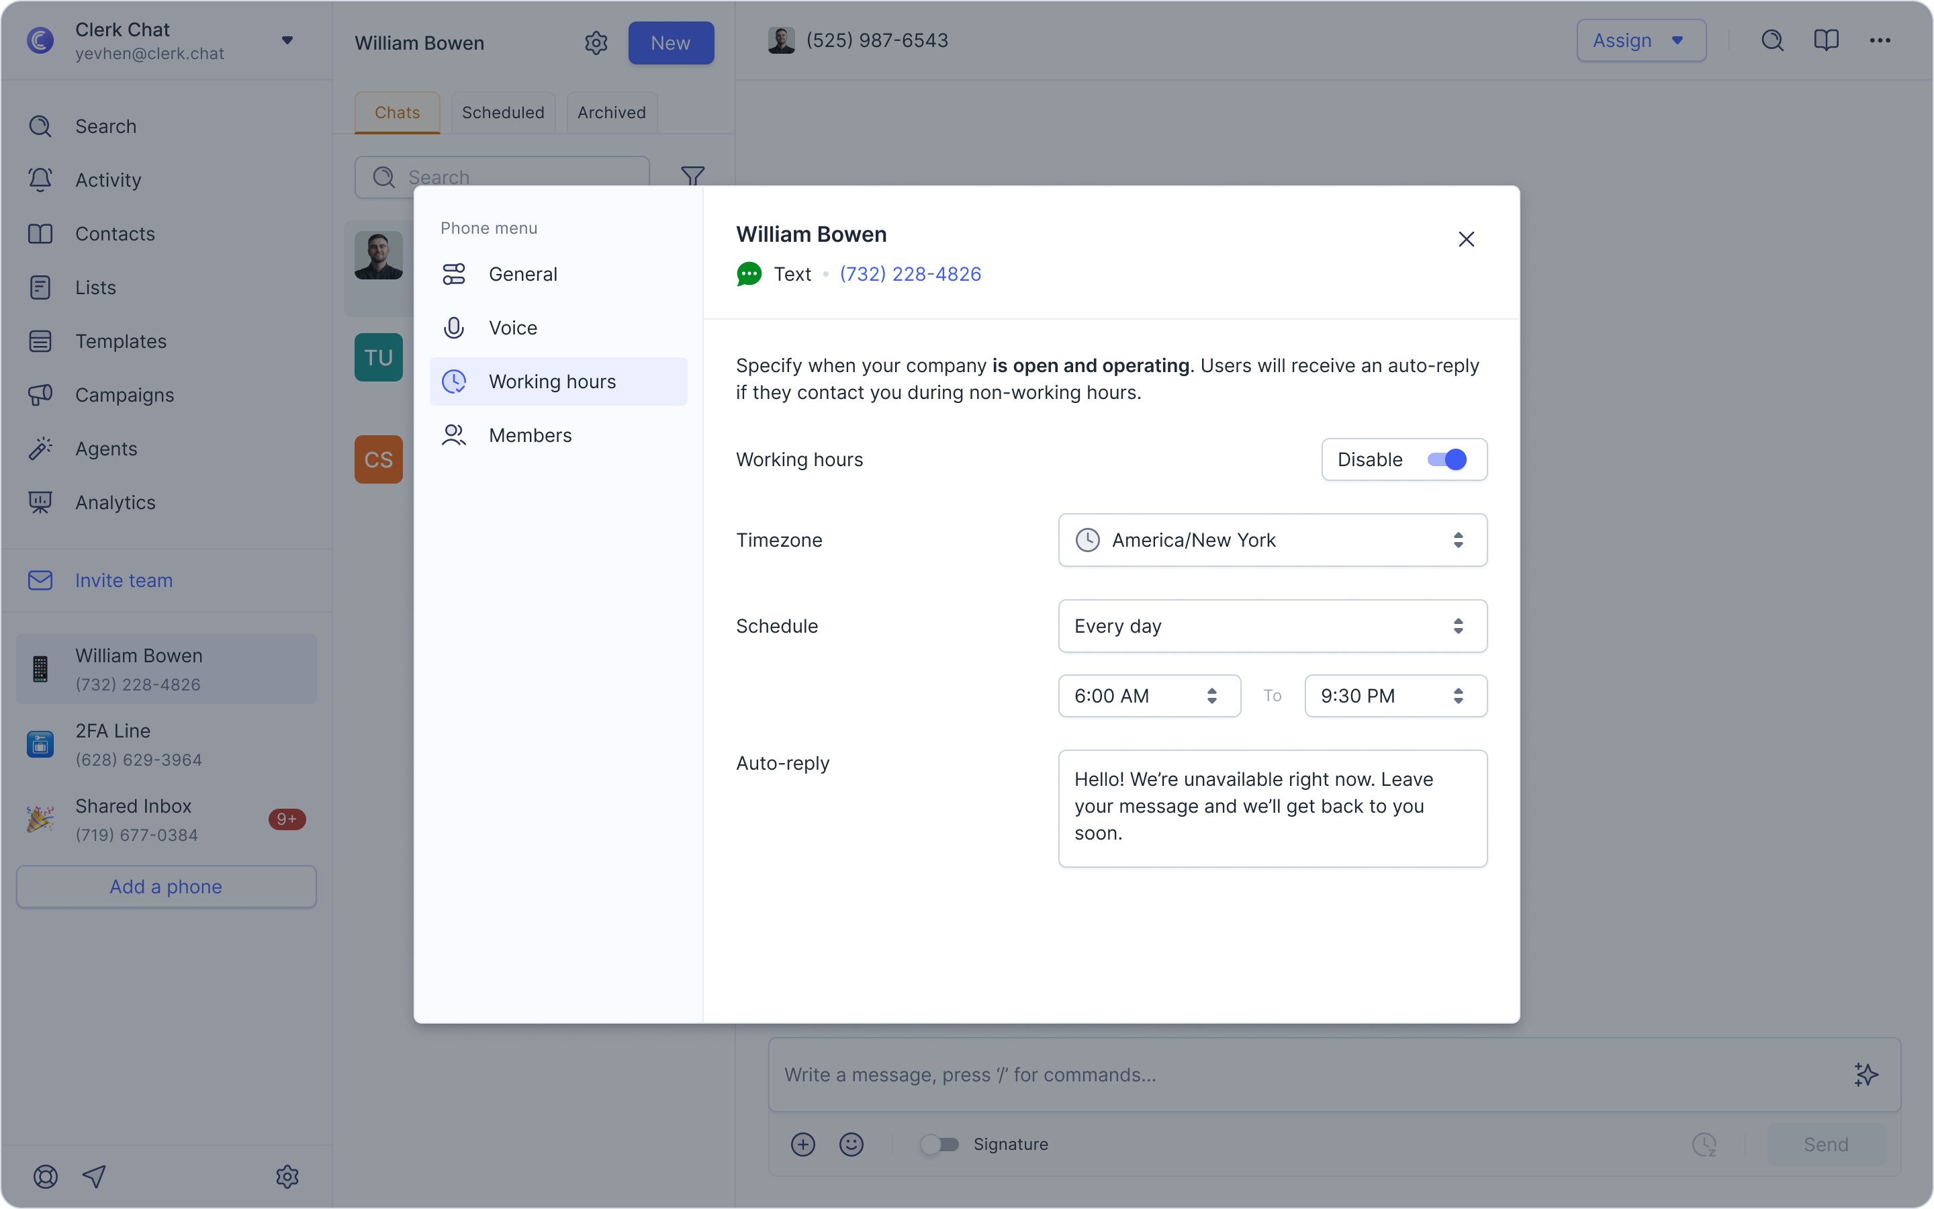Switch to the Chats tab
This screenshot has width=1934, height=1209.
397,113
